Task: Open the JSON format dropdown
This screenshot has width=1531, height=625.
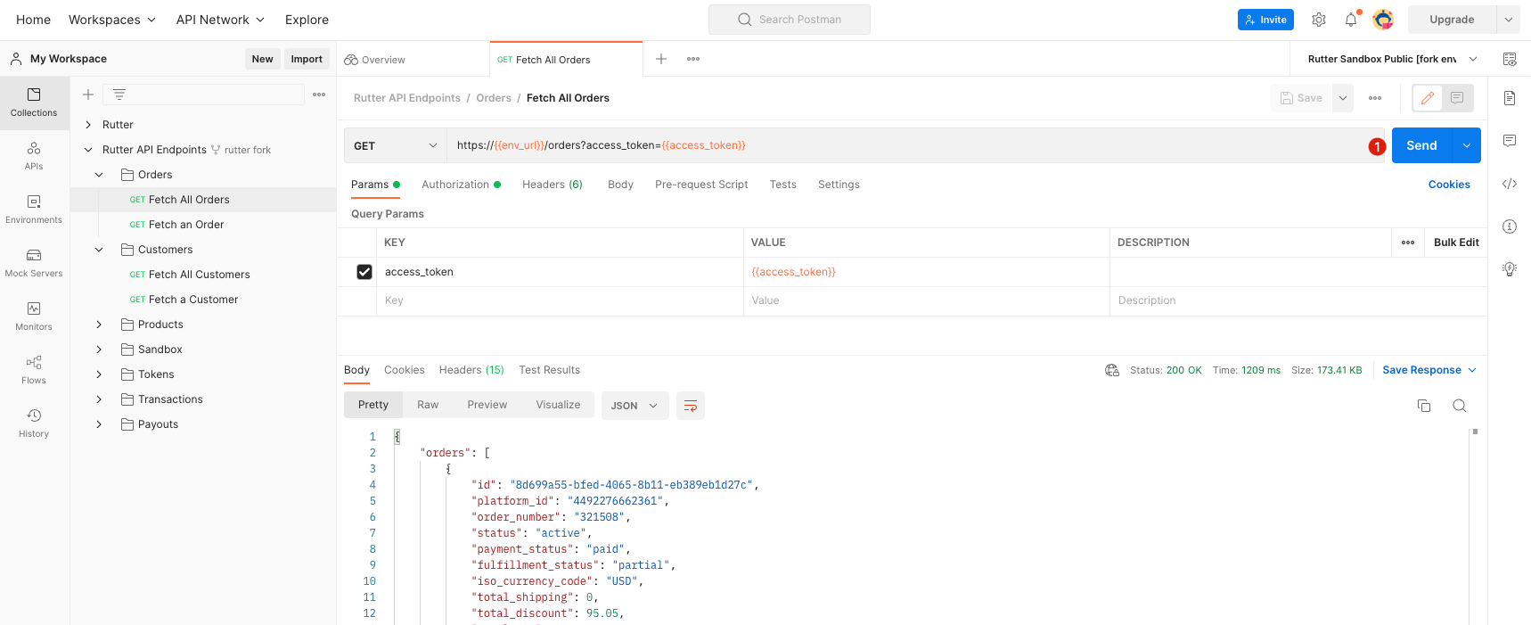Action: pyautogui.click(x=635, y=406)
